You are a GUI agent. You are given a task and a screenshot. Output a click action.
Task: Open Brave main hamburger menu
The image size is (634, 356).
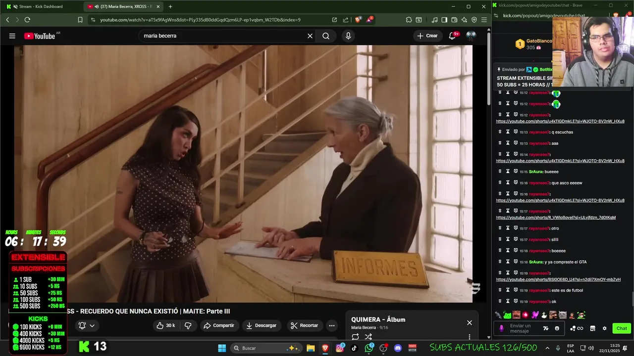click(x=484, y=20)
